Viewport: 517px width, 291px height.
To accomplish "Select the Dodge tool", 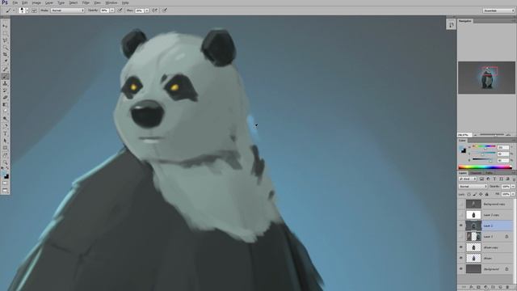I will pos(5,119).
